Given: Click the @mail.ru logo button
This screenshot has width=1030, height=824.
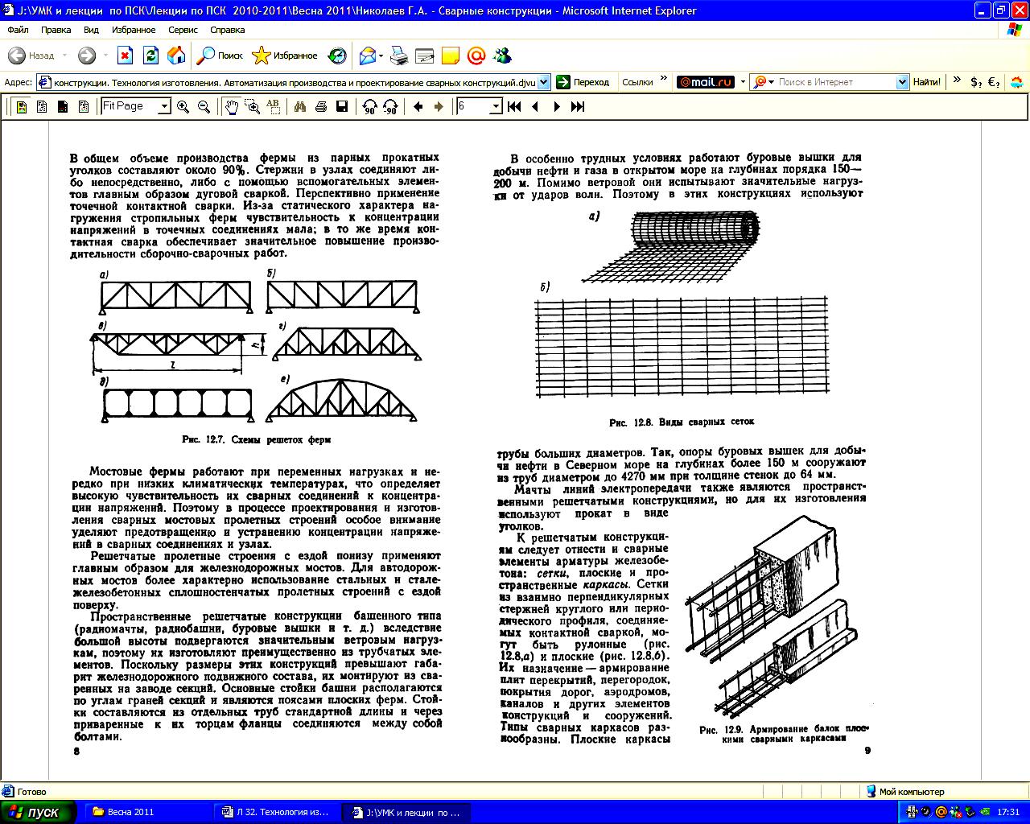Looking at the screenshot, I should click(x=705, y=82).
